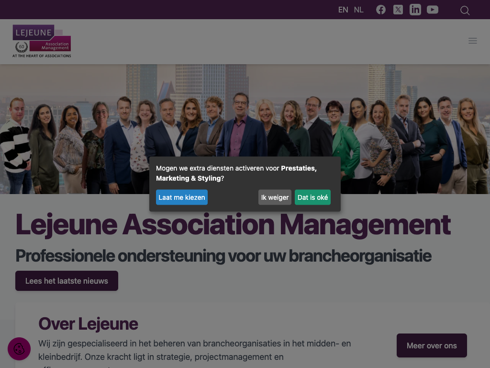
Task: Switch language to EN
Action: pyautogui.click(x=343, y=10)
